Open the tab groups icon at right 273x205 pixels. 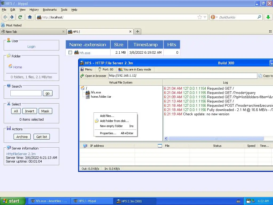(270, 31)
